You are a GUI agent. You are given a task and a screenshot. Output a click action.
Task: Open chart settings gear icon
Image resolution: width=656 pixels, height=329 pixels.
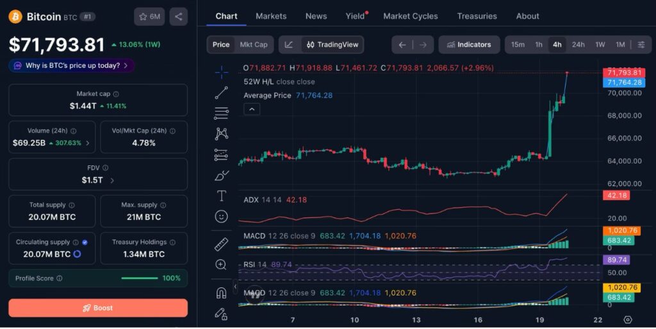(x=628, y=320)
